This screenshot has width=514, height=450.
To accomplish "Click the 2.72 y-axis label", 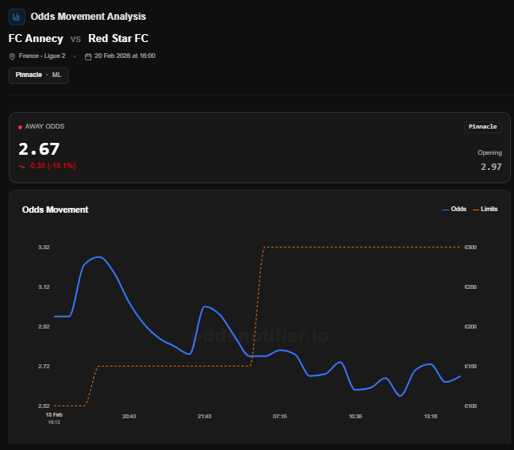I will [44, 367].
